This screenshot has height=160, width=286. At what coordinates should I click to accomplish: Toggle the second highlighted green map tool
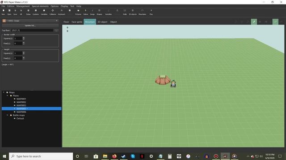275,22
